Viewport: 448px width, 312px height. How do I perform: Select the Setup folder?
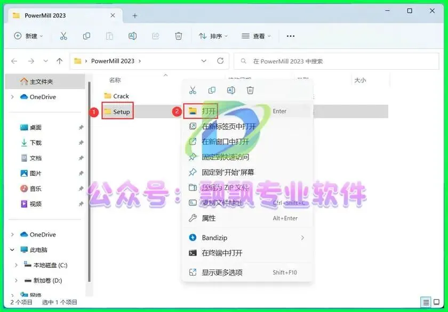(x=117, y=111)
